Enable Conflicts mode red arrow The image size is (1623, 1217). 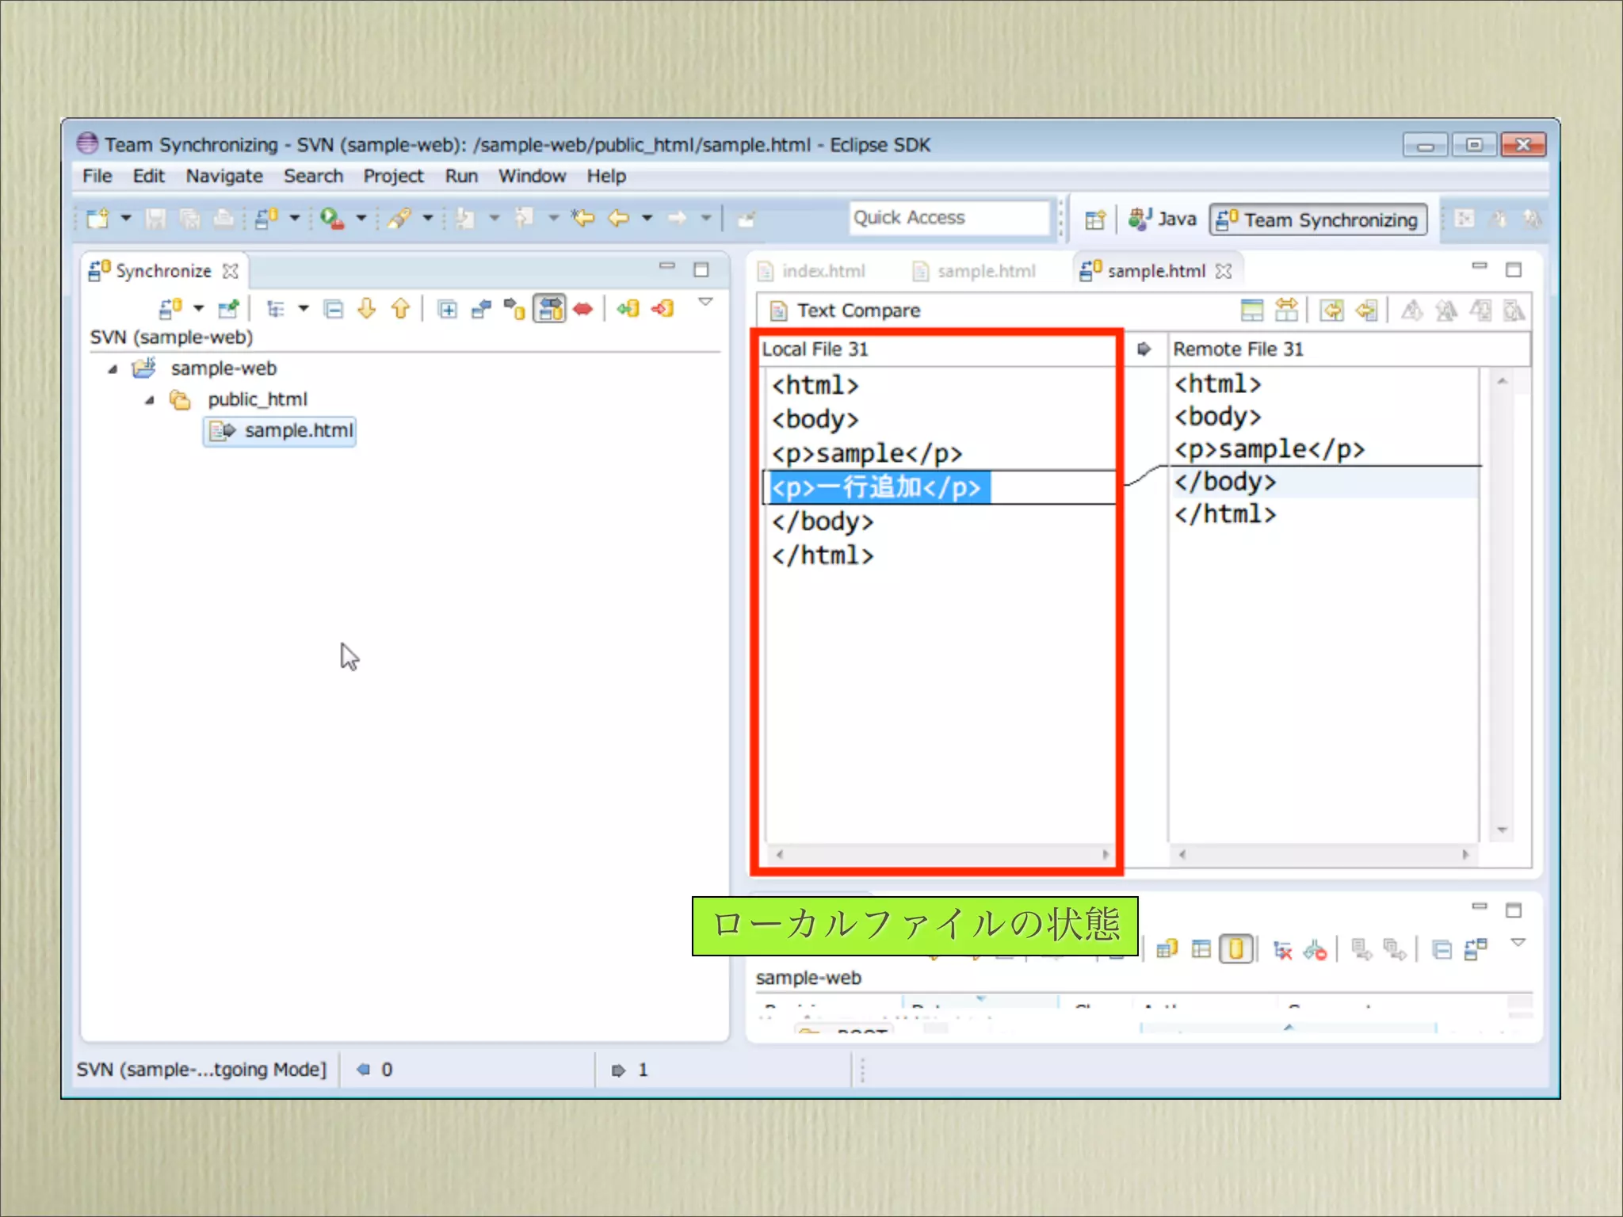[583, 309]
